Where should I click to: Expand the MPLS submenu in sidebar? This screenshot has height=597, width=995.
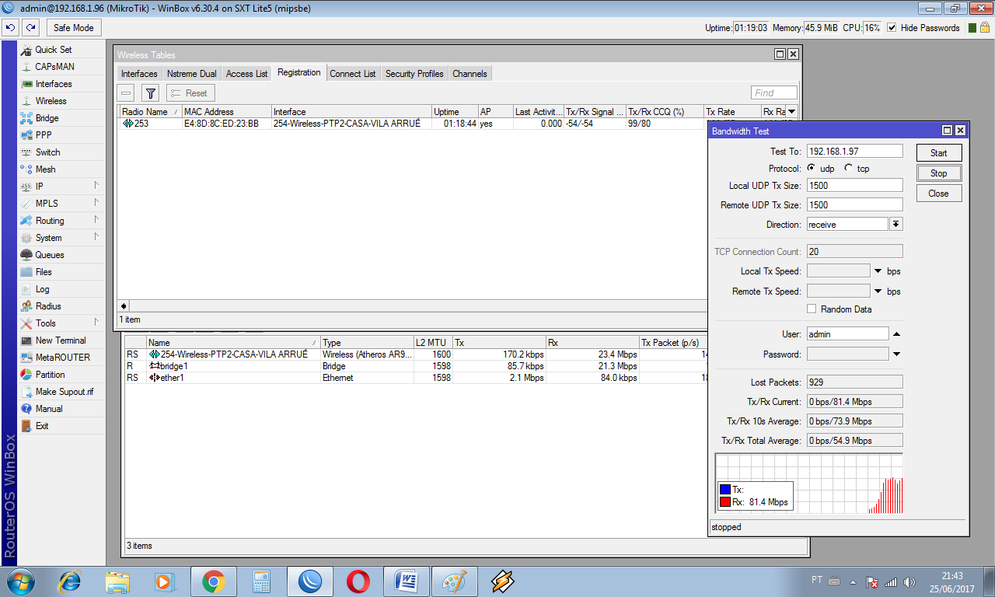[96, 203]
